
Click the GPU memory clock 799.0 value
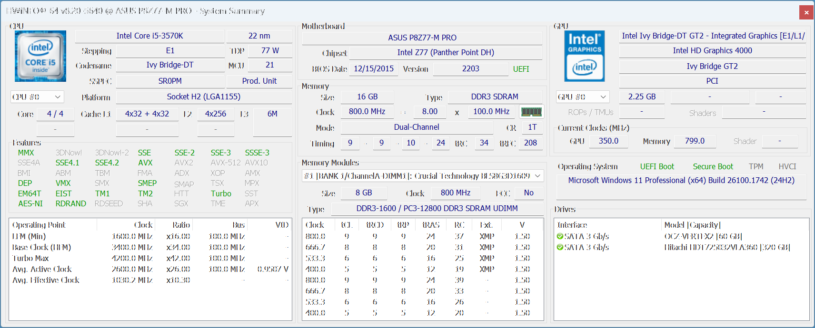click(x=695, y=141)
